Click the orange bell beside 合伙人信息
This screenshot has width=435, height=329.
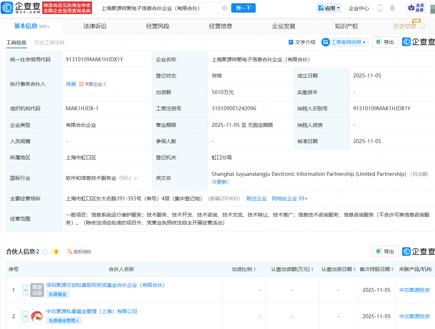point(56,252)
